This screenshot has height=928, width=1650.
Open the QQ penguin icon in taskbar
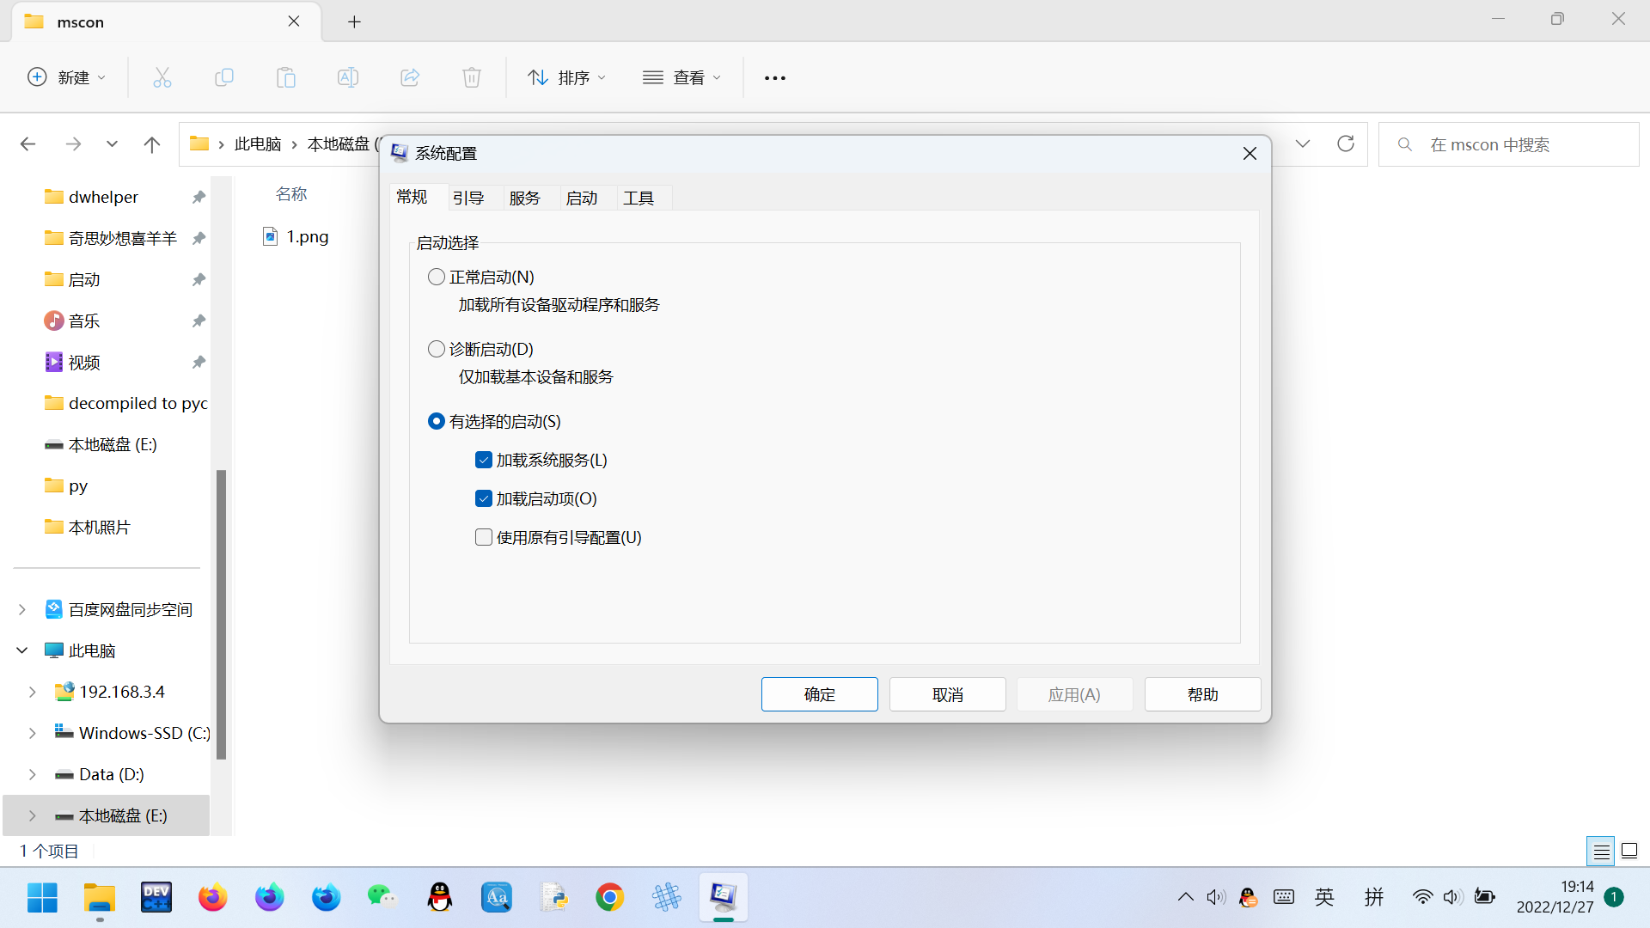(440, 898)
